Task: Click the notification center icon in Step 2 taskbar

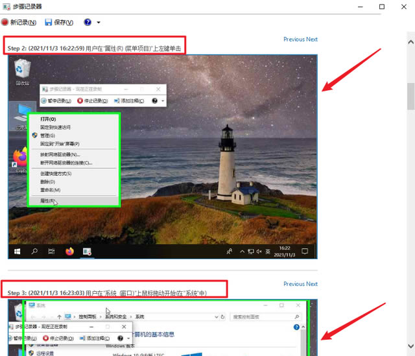Action: 305,251
